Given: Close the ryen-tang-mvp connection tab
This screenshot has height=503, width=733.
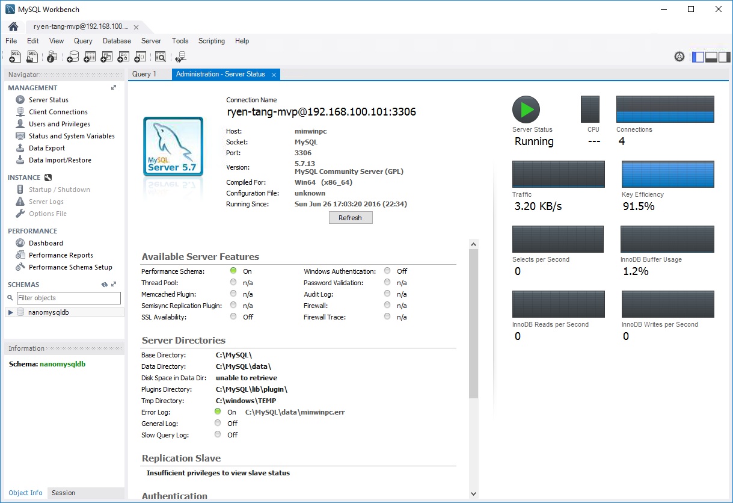Looking at the screenshot, I should (136, 27).
